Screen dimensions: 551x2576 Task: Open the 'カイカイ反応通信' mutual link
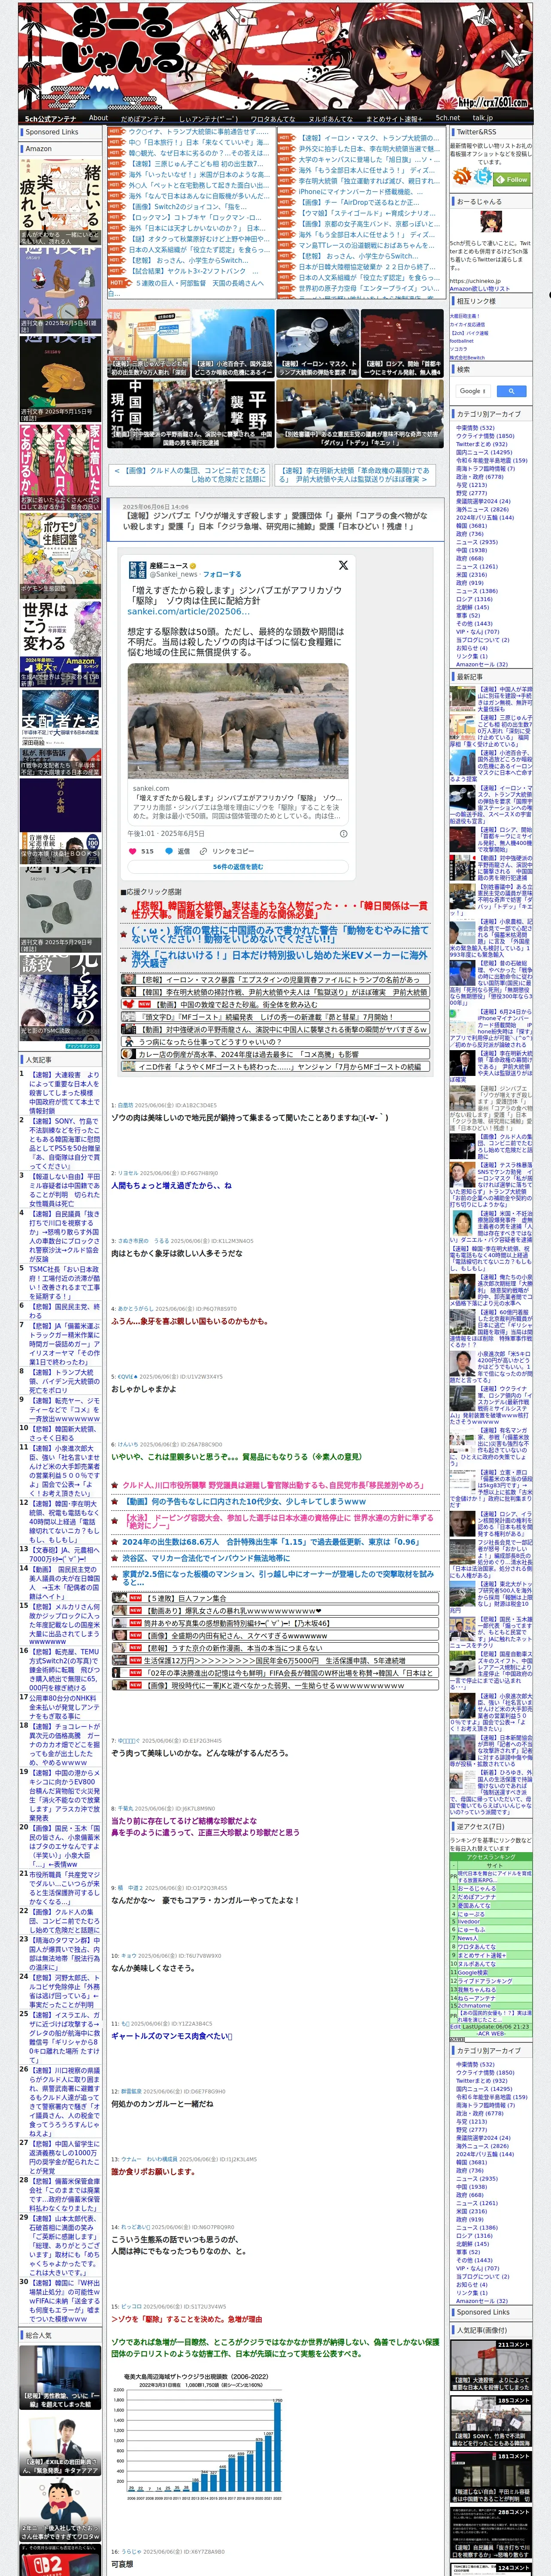[x=467, y=324]
